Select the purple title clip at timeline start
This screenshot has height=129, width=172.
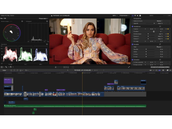tap(8, 81)
